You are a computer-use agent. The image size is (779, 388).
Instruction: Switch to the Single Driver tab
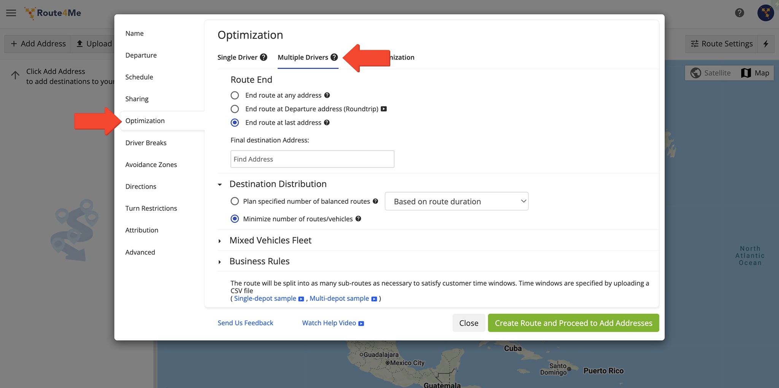pyautogui.click(x=238, y=57)
